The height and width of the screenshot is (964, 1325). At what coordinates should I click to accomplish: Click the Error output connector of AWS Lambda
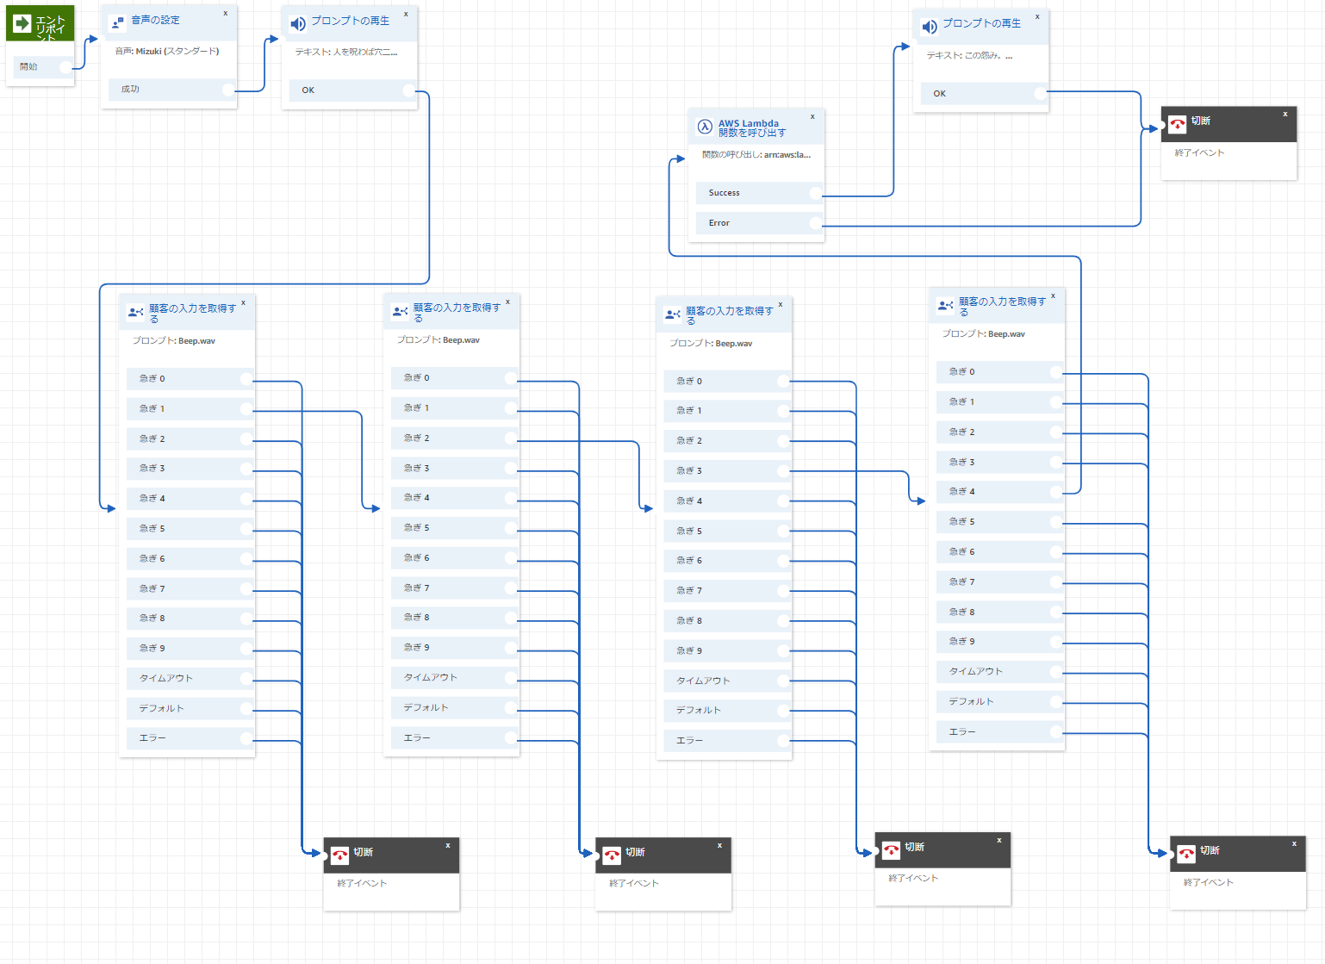(x=816, y=223)
